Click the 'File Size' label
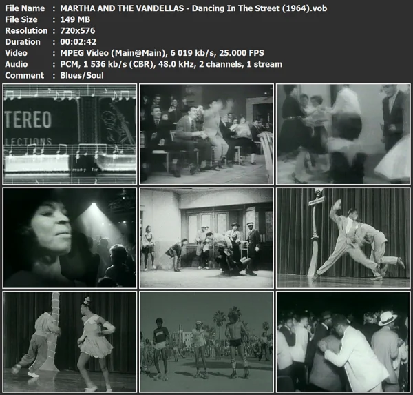Screen dimensions: 413x395 click(x=21, y=19)
